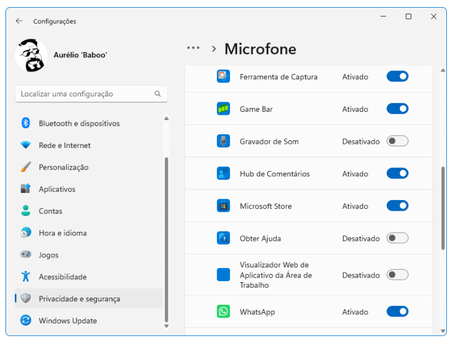Screen dimensions: 454x342
Task: Turn off Game Bar microphone toggle
Action: [397, 109]
